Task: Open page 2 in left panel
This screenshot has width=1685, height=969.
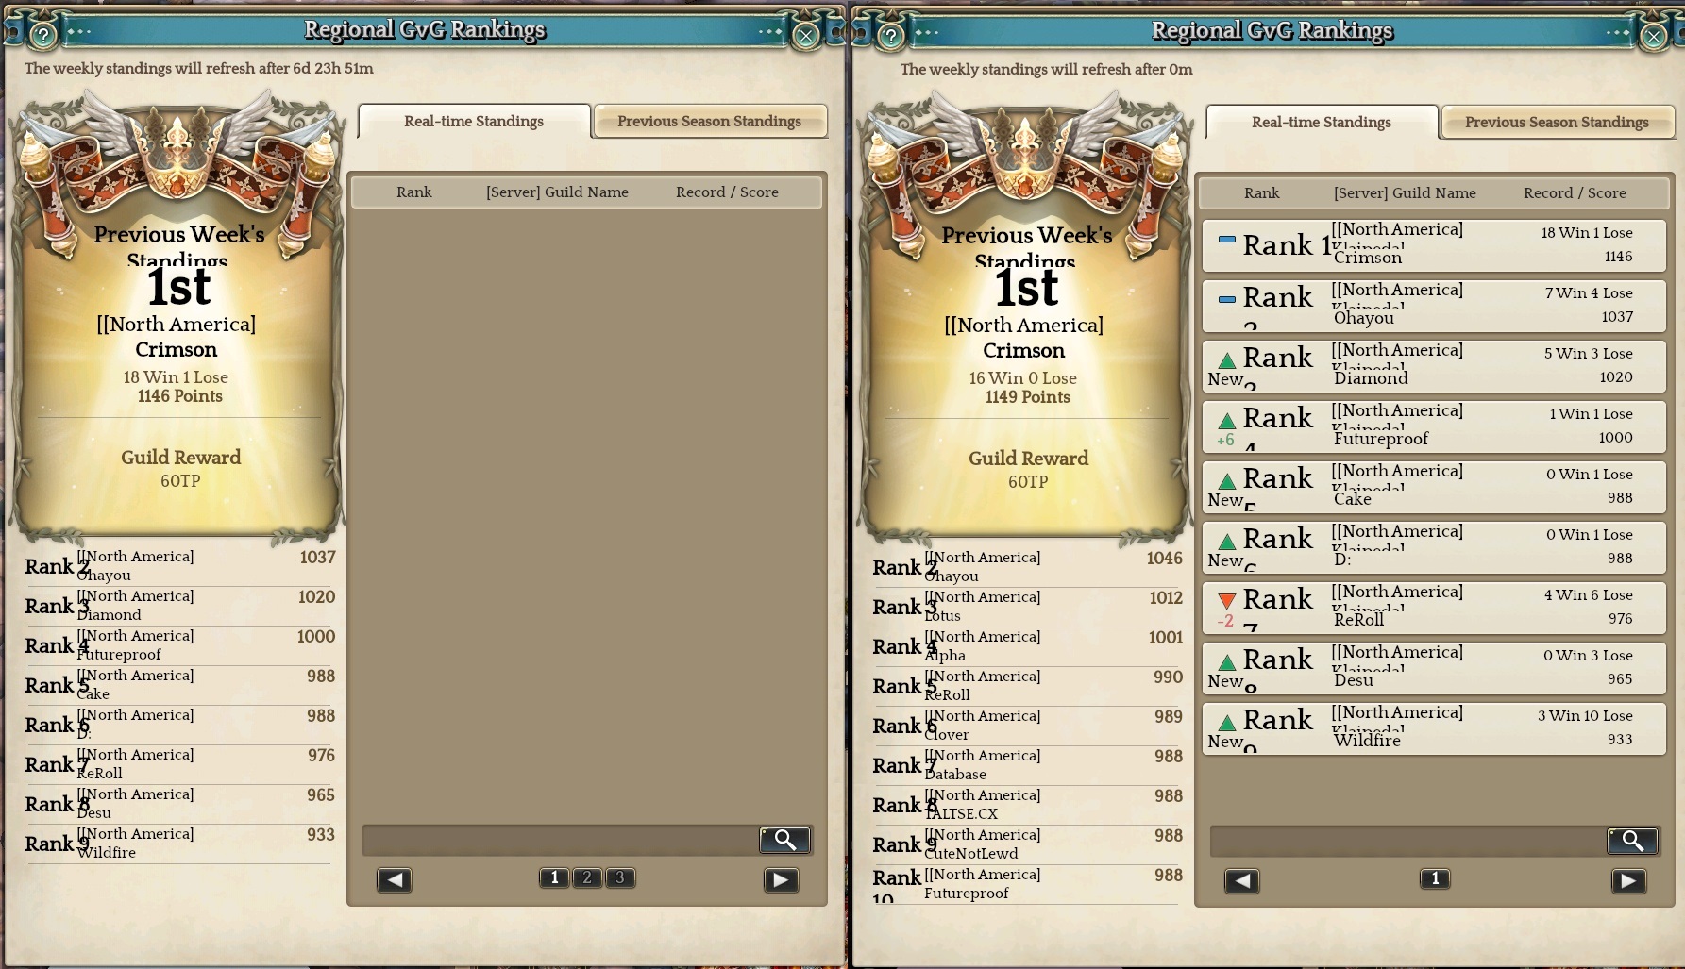Action: point(587,877)
